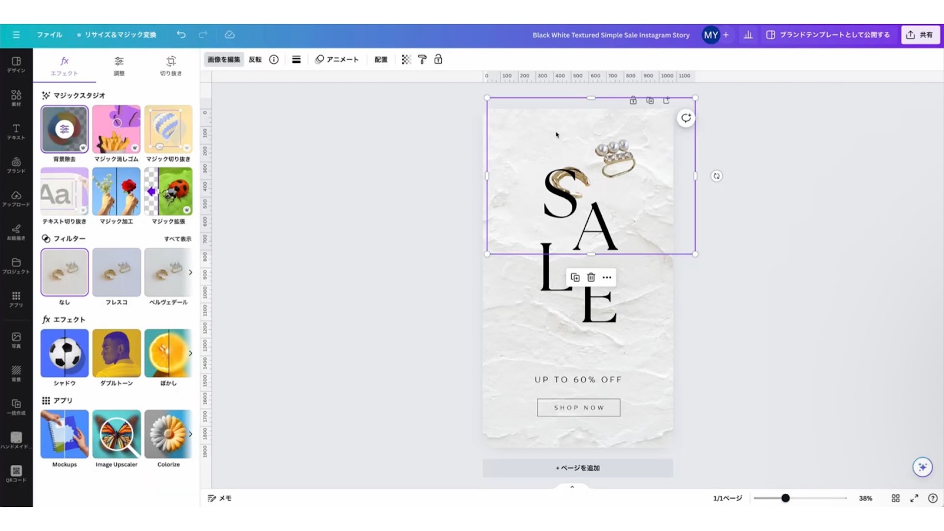Open the hamburger main menu
The image size is (944, 531).
pyautogui.click(x=16, y=35)
